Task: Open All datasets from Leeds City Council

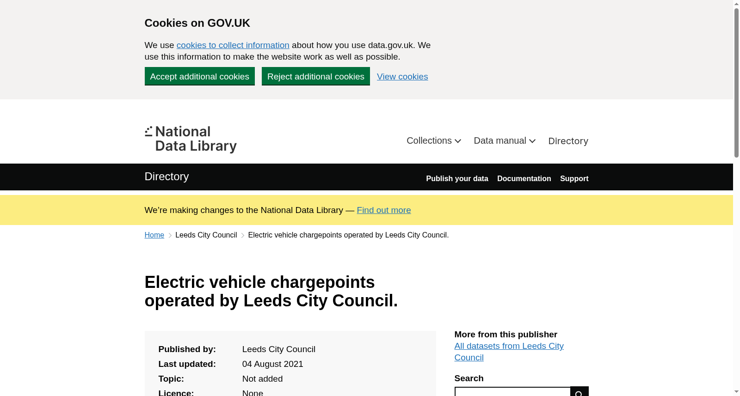Action: 509,352
